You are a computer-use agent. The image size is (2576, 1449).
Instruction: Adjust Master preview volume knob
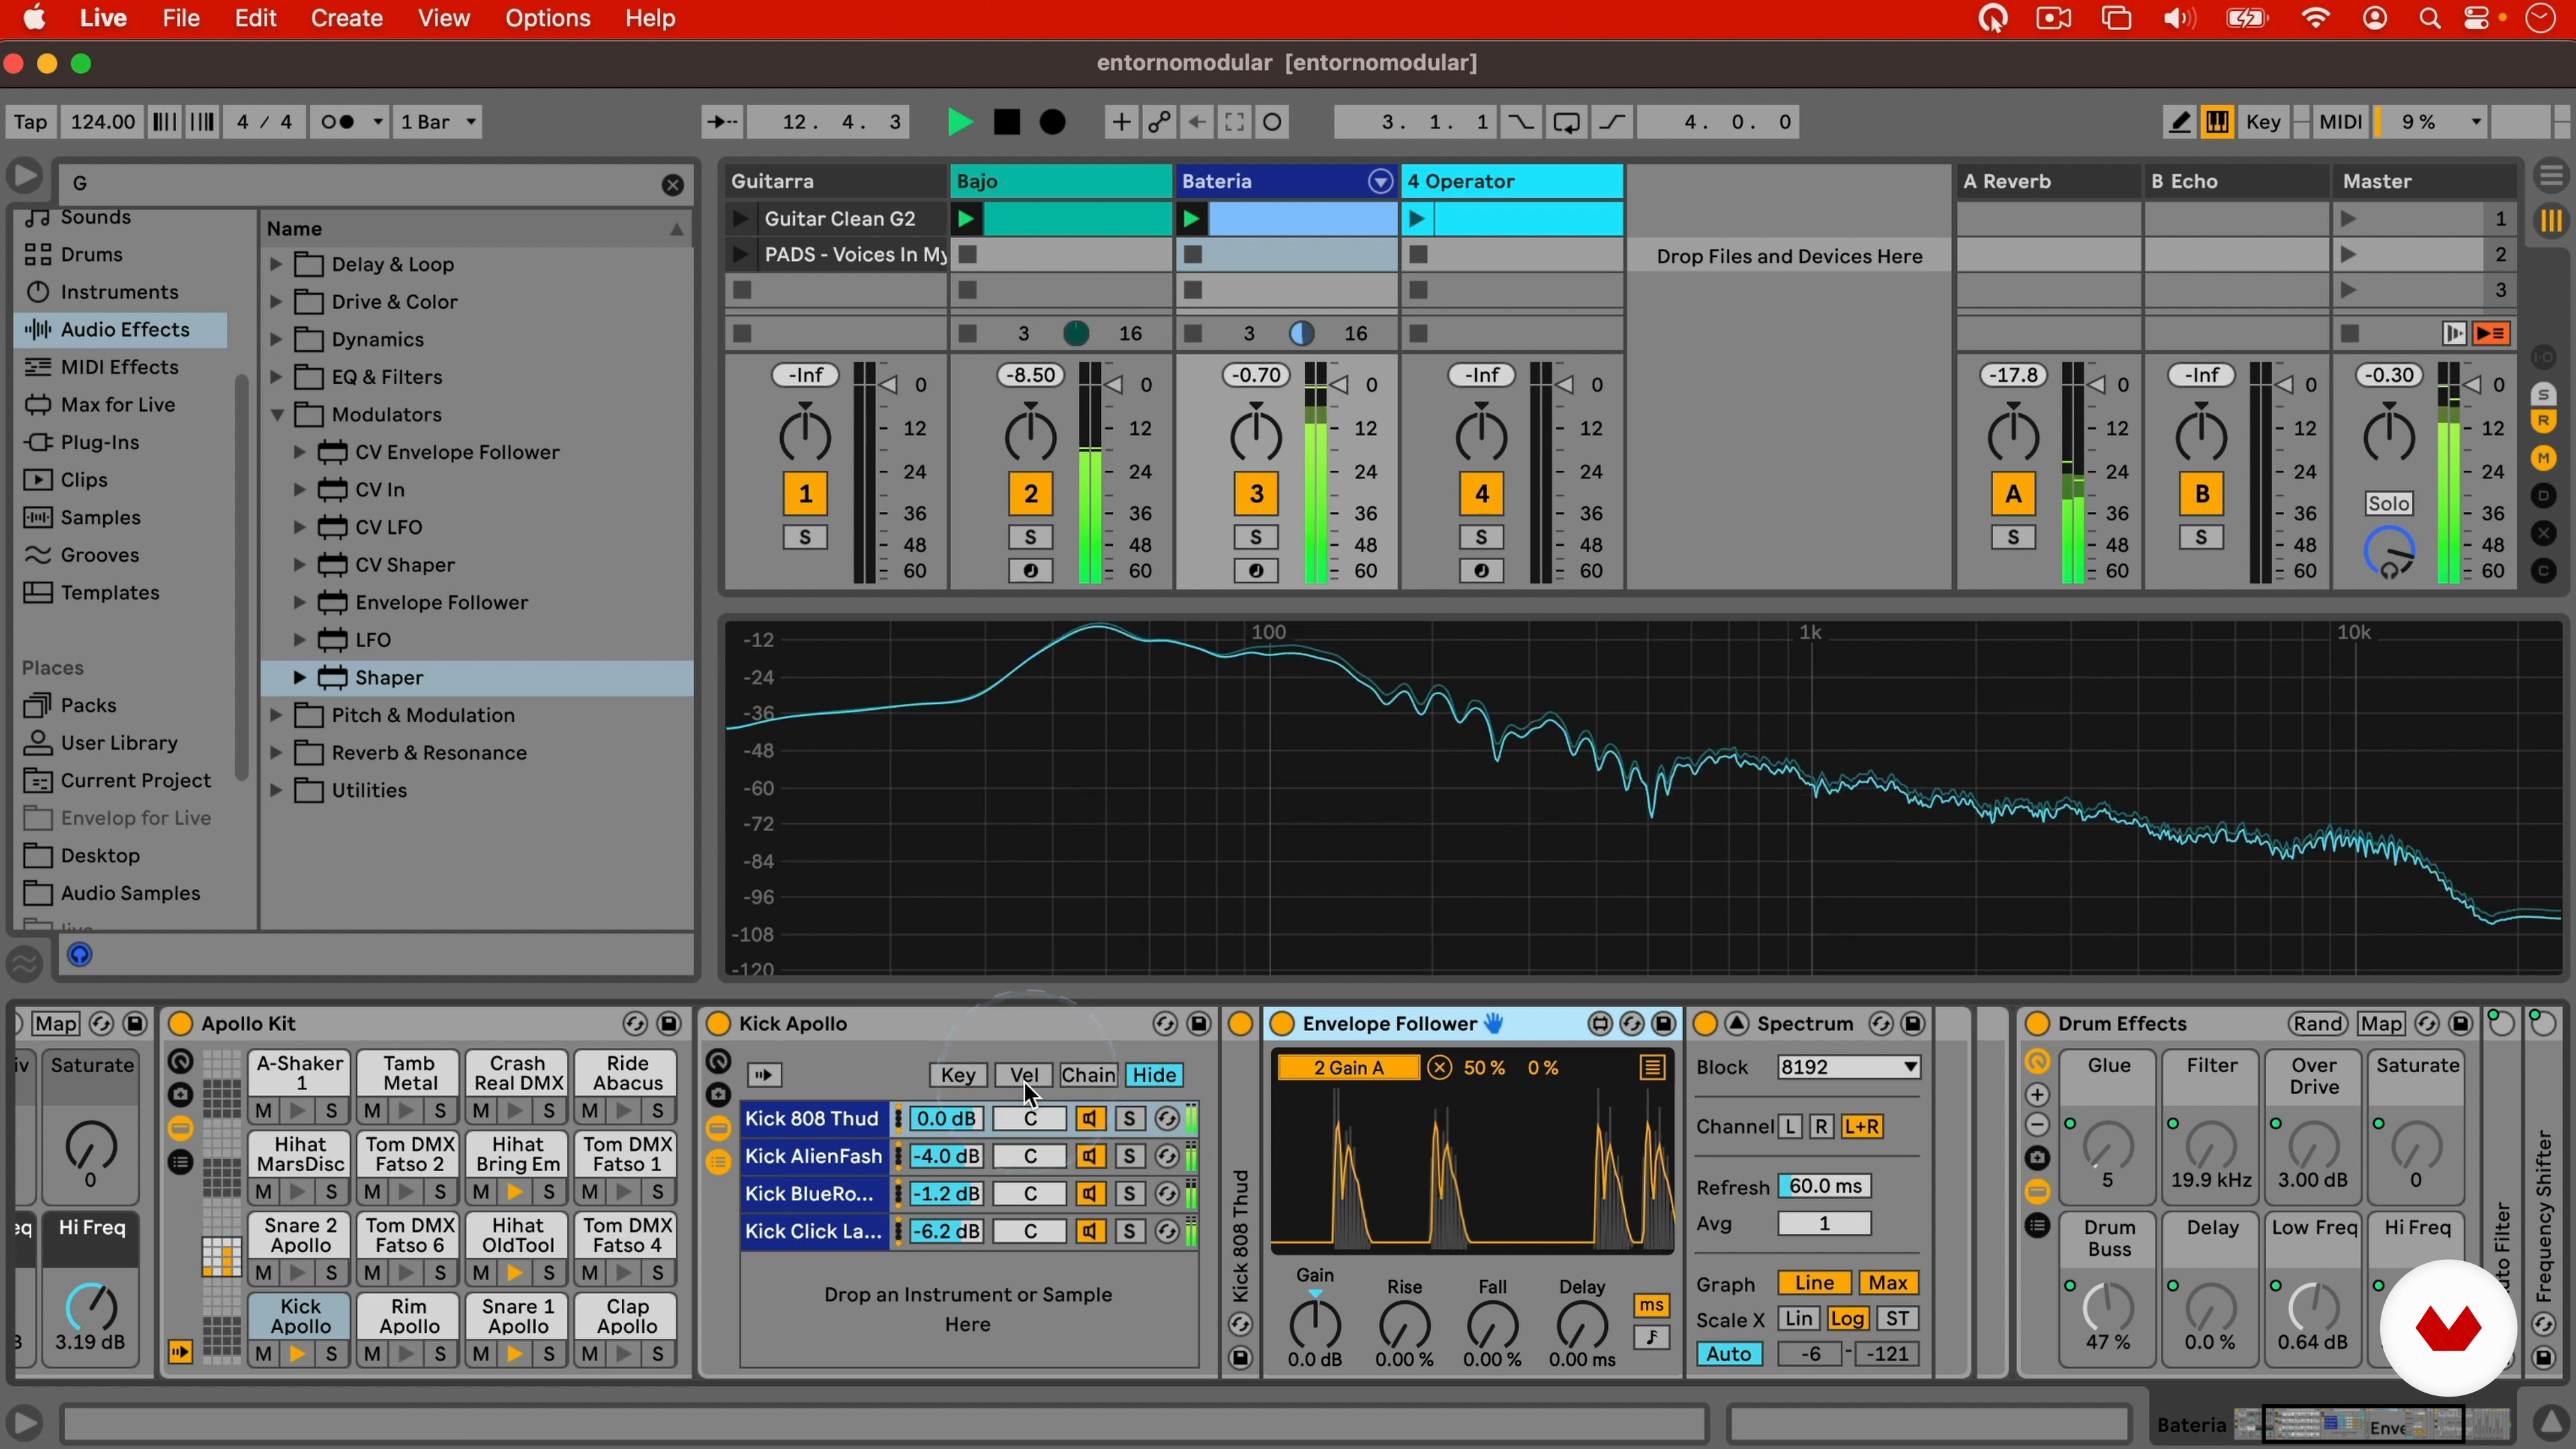coord(2389,551)
